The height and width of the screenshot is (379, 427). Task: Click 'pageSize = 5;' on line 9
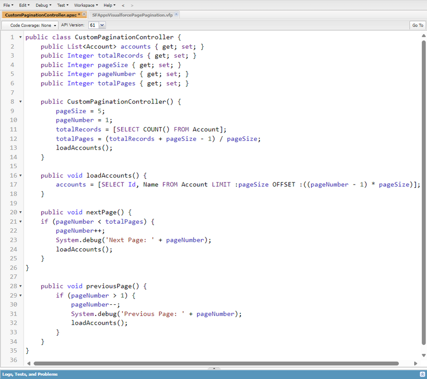click(x=81, y=111)
